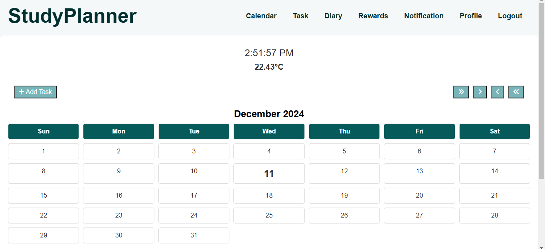Go to the Task page

pyautogui.click(x=300, y=16)
